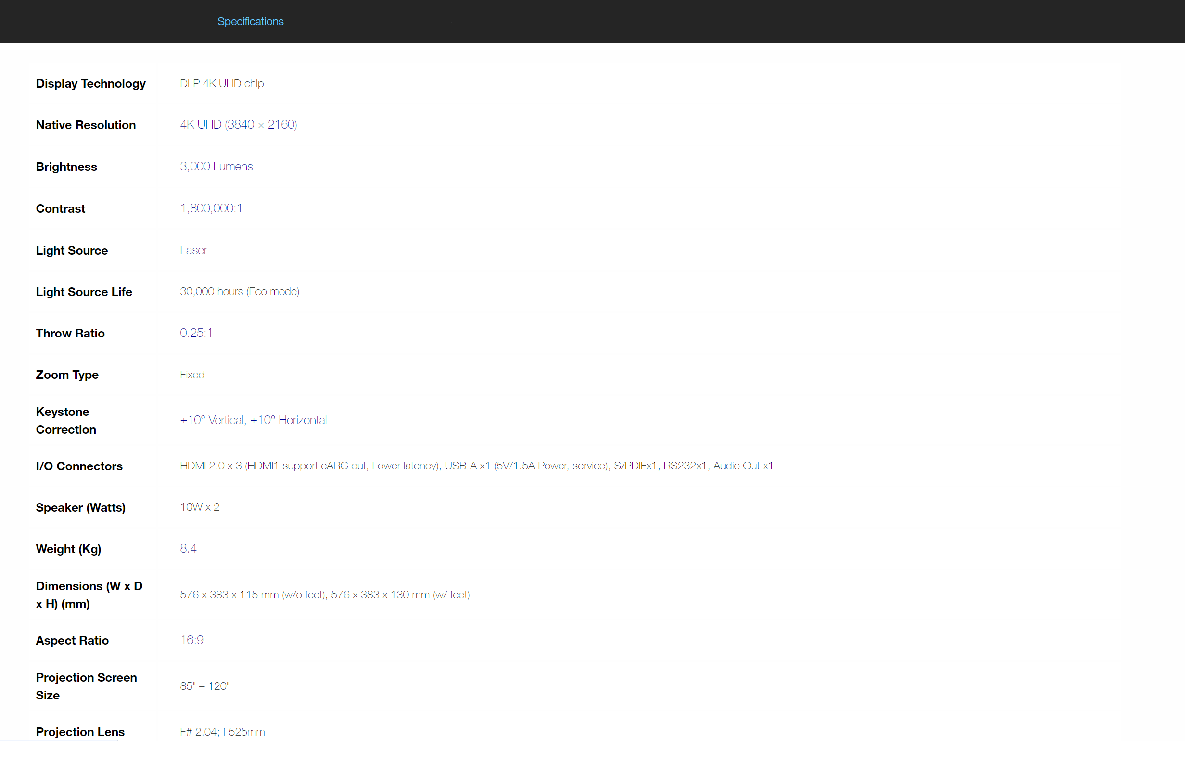Click the 8.4 weight value

(188, 548)
